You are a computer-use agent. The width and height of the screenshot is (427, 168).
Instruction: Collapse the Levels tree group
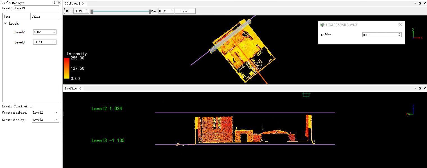coord(5,24)
